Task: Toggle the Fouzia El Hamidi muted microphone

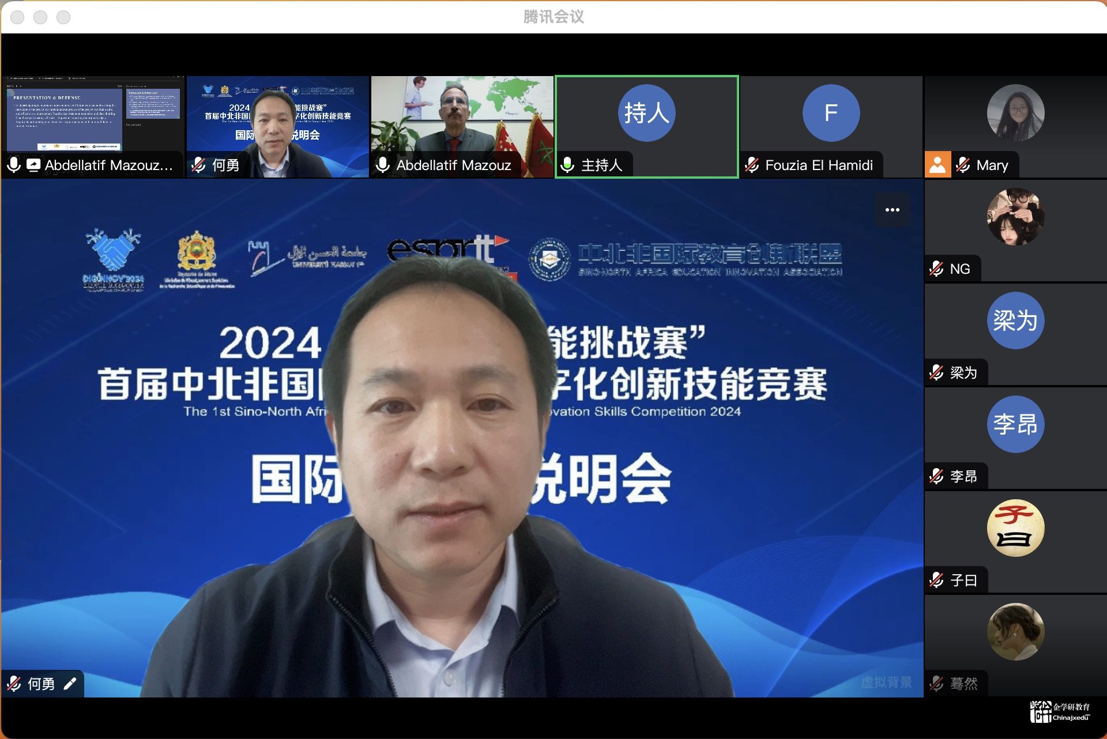Action: click(x=752, y=165)
